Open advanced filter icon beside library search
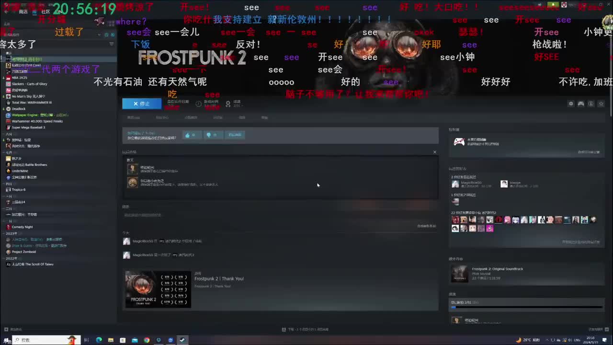 coord(112,44)
